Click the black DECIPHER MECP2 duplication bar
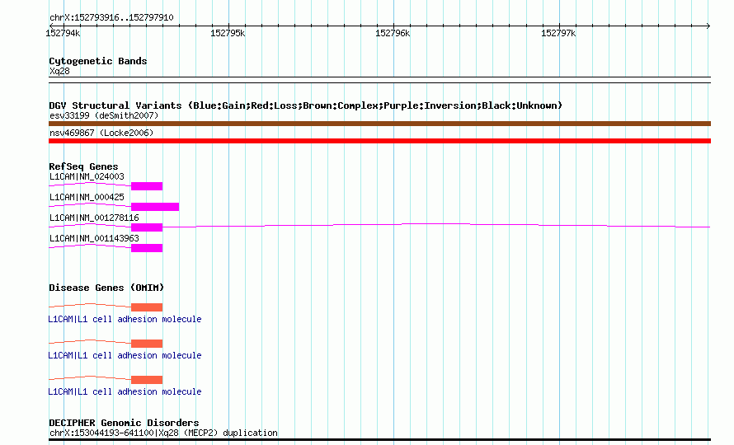Image resolution: width=734 pixels, height=445 pixels. tap(379, 440)
